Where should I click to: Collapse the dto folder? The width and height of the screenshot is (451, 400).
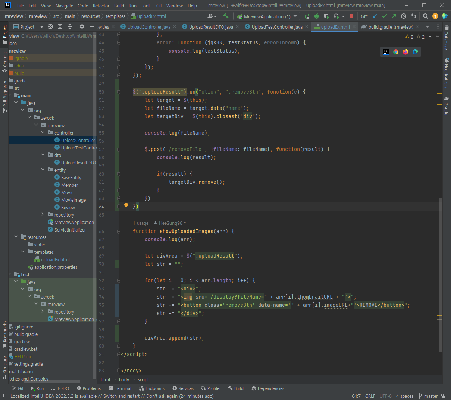[43, 155]
